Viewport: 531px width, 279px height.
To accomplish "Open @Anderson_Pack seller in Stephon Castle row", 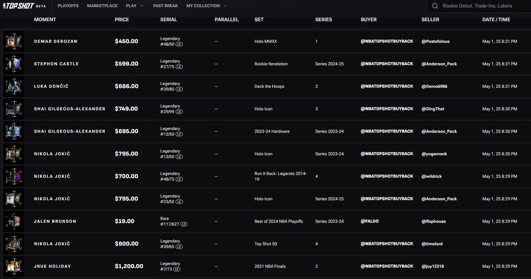I will pyautogui.click(x=439, y=64).
